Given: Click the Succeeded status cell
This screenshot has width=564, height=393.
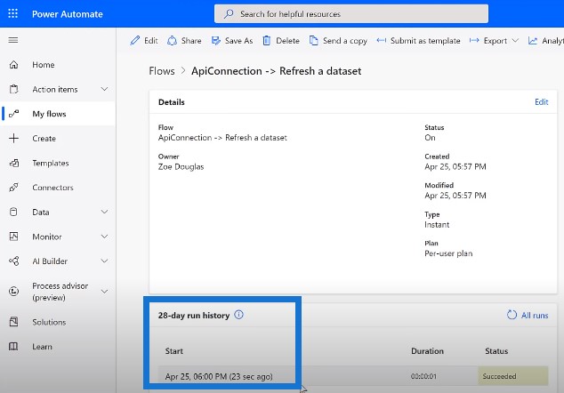Looking at the screenshot, I should pyautogui.click(x=513, y=376).
